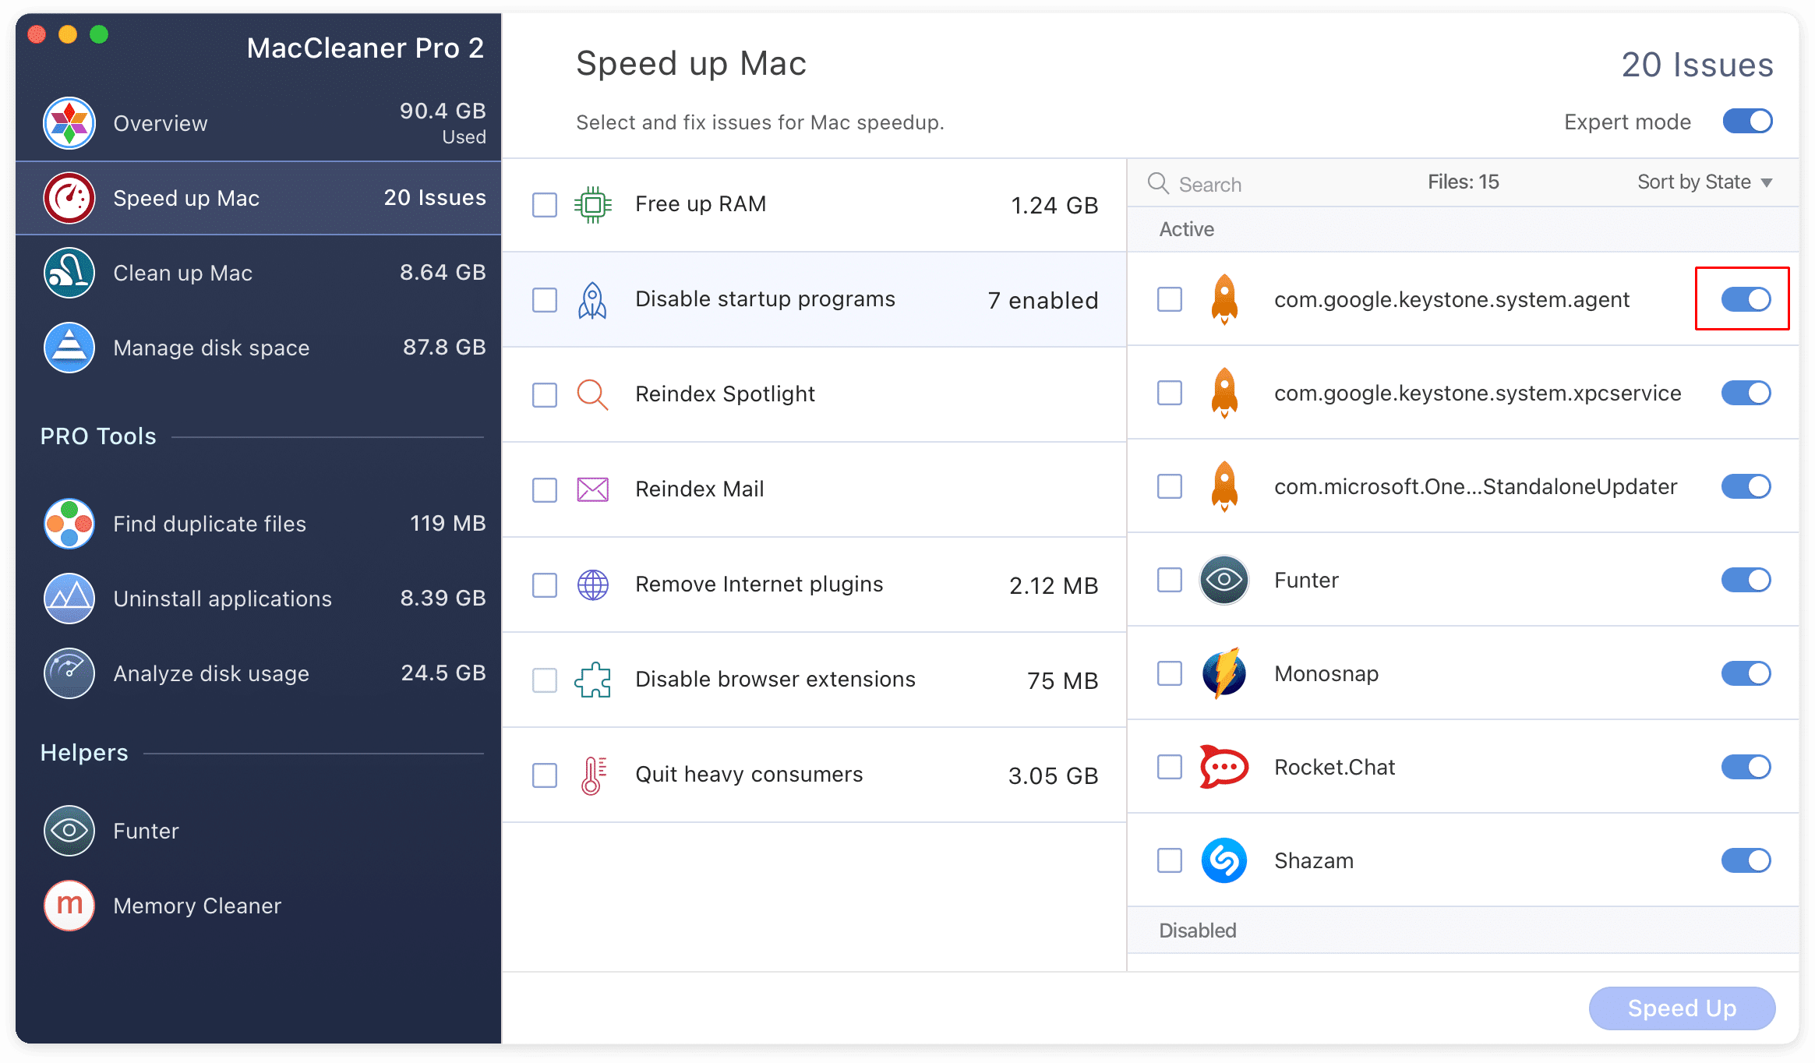Select the checkbox next to Funter startup item

(1169, 580)
